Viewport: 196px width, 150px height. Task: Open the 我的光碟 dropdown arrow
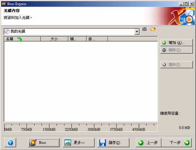point(137,31)
